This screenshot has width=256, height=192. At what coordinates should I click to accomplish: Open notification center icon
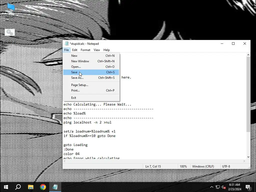coord(248,187)
